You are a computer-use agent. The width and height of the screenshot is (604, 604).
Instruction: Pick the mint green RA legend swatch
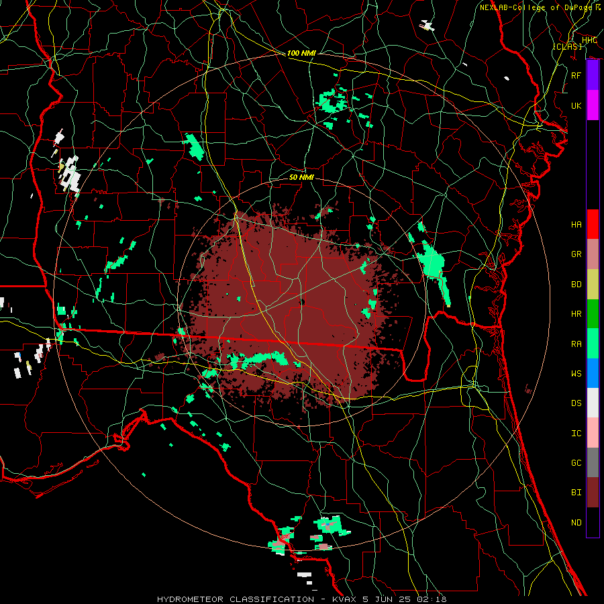click(593, 344)
